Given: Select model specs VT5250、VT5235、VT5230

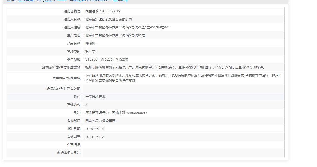Looking at the screenshot, I should 106,59.
